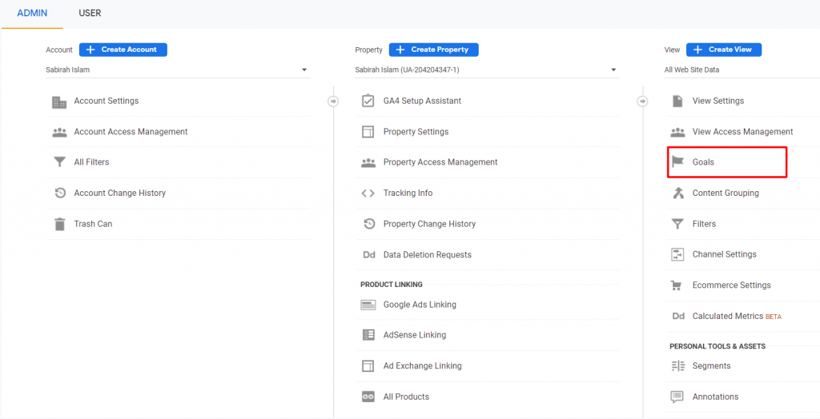Click the Account Access Management people icon
This screenshot has width=820, height=419.
(x=59, y=132)
